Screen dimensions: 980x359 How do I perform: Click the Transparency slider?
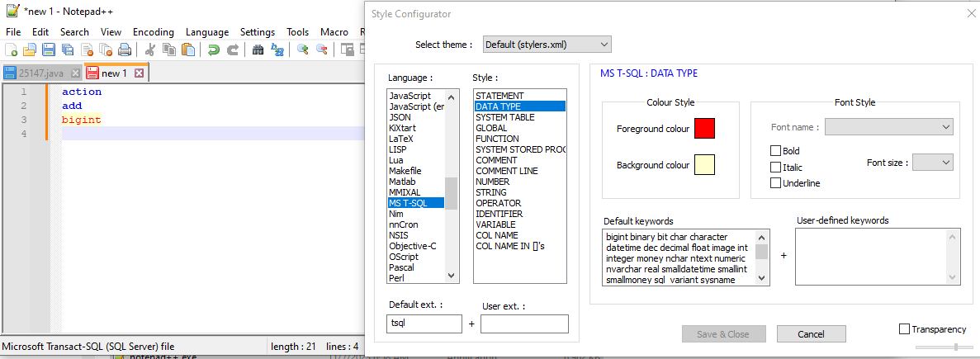click(944, 347)
